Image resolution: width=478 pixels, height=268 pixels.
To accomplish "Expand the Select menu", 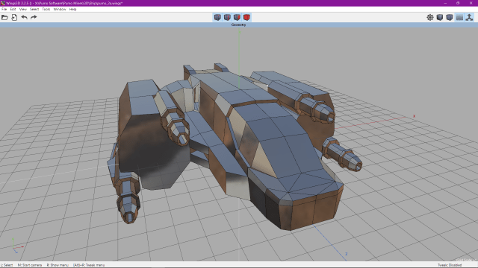I will point(34,9).
